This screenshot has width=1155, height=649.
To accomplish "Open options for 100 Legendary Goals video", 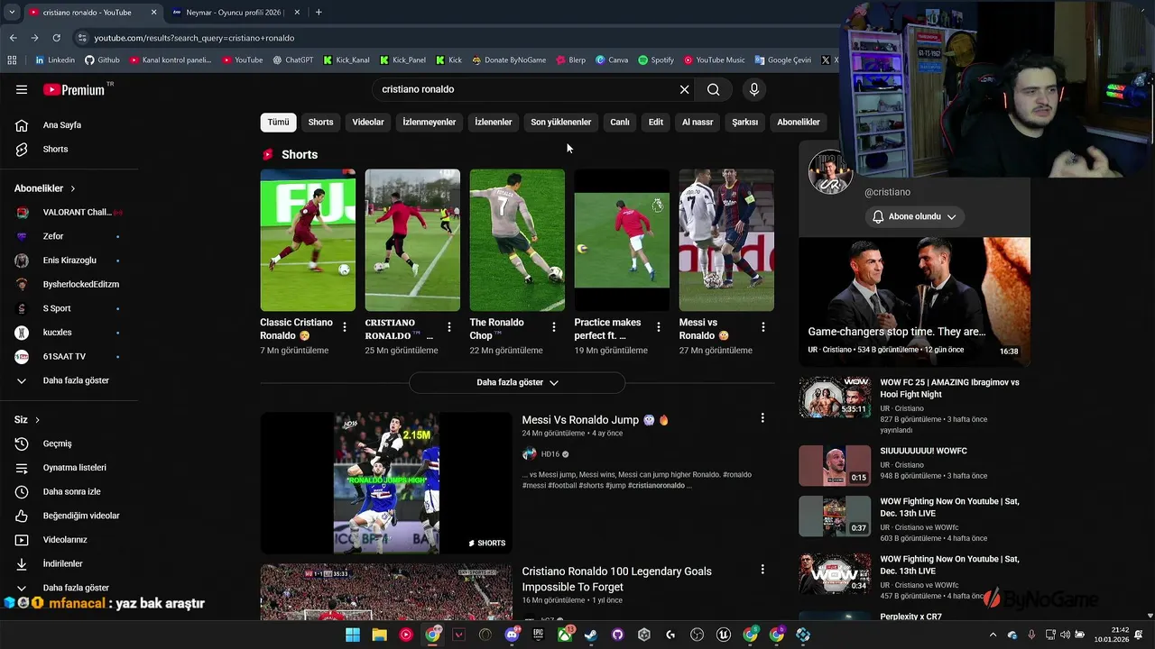I will point(762,570).
